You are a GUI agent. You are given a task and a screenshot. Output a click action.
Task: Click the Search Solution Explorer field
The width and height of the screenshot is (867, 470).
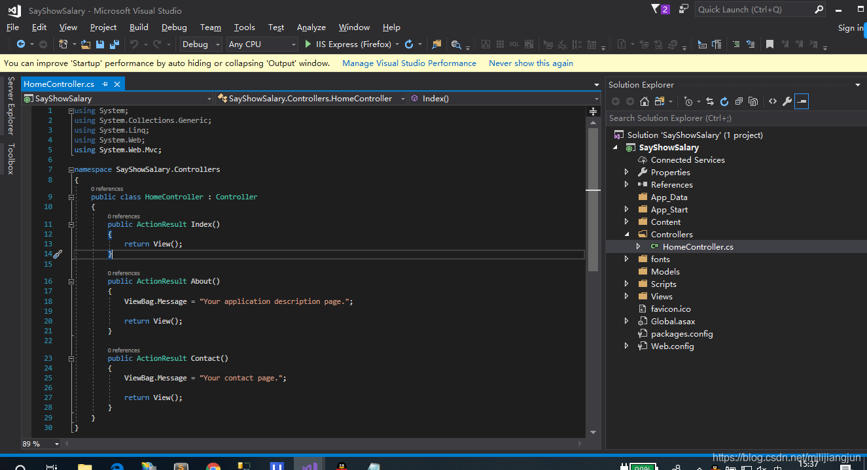point(736,118)
